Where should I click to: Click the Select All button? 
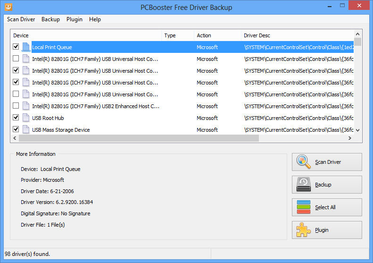pos(327,207)
